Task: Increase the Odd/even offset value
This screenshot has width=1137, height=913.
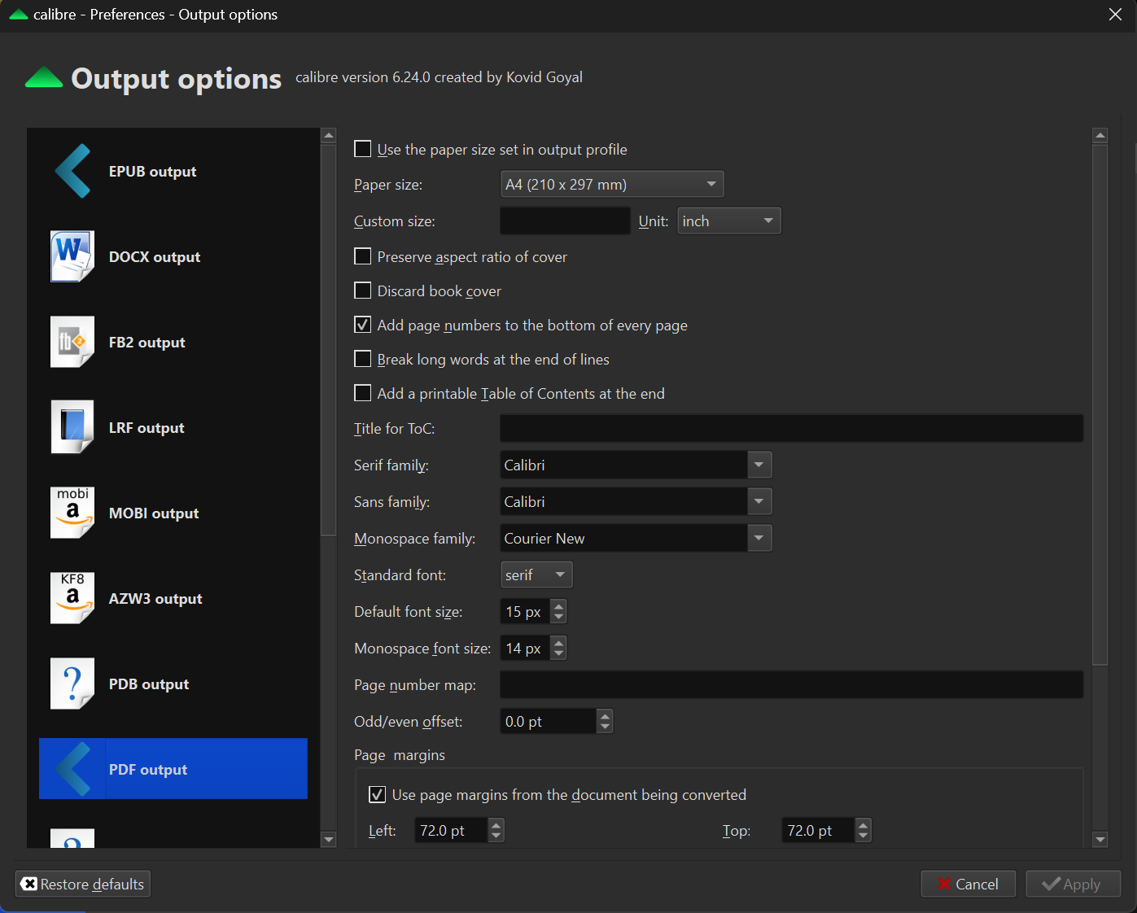Action: pos(605,714)
